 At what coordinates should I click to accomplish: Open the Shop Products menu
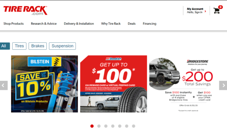13,24
